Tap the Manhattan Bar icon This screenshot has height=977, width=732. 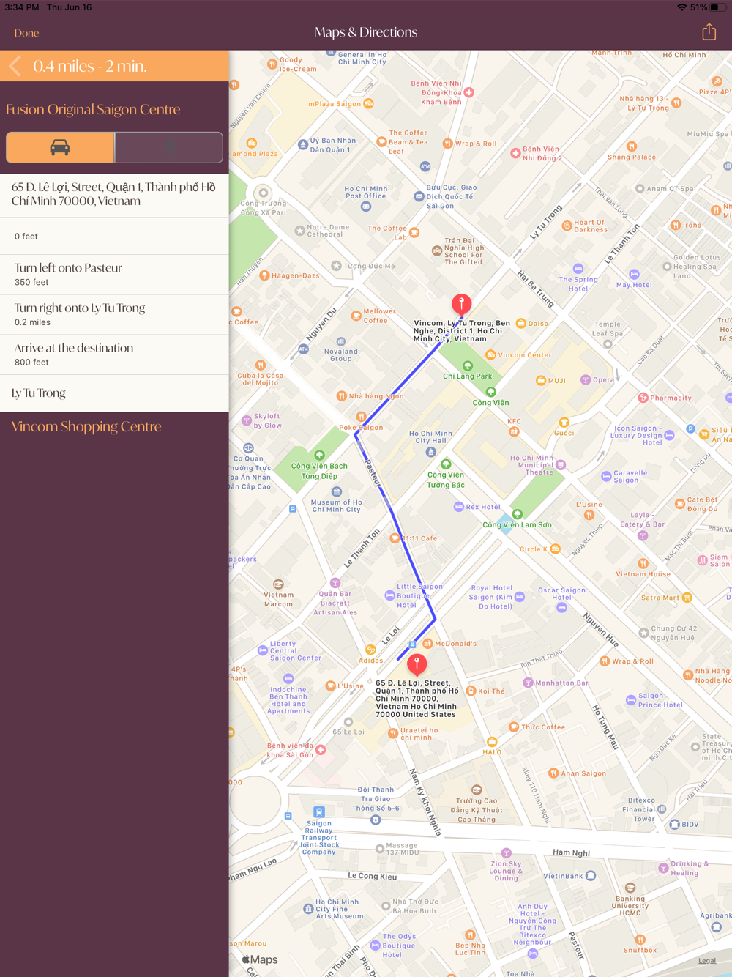(528, 683)
